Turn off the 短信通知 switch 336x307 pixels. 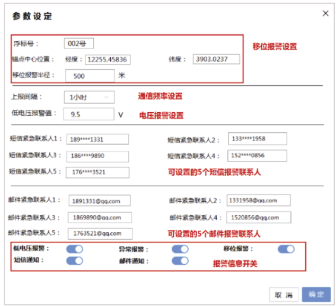(75, 260)
